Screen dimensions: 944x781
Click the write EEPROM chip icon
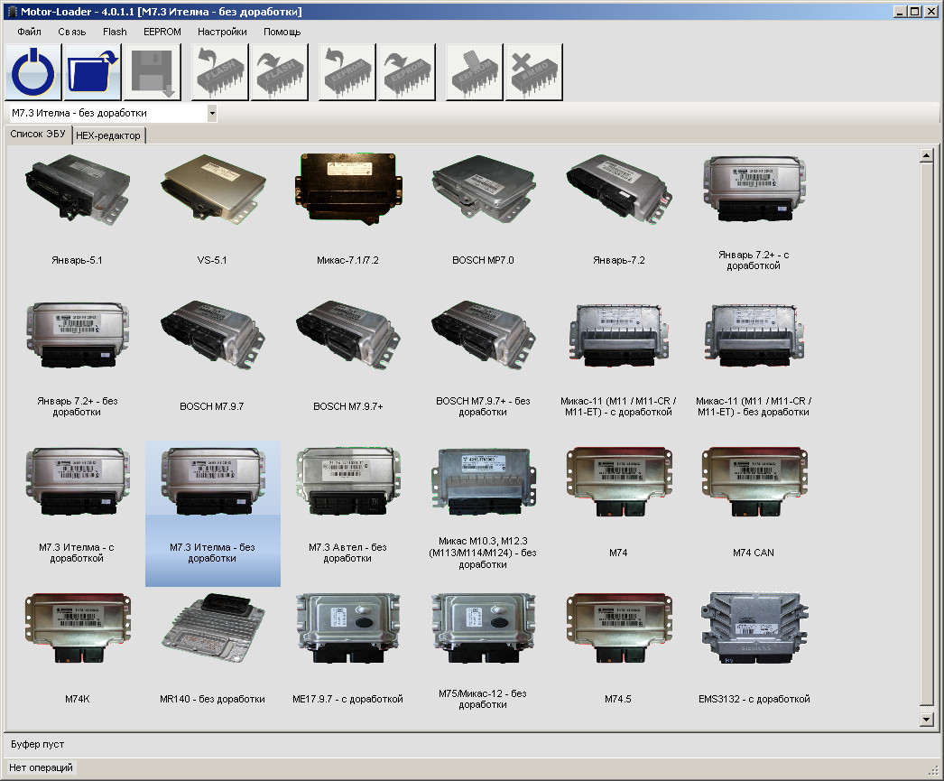coord(406,71)
